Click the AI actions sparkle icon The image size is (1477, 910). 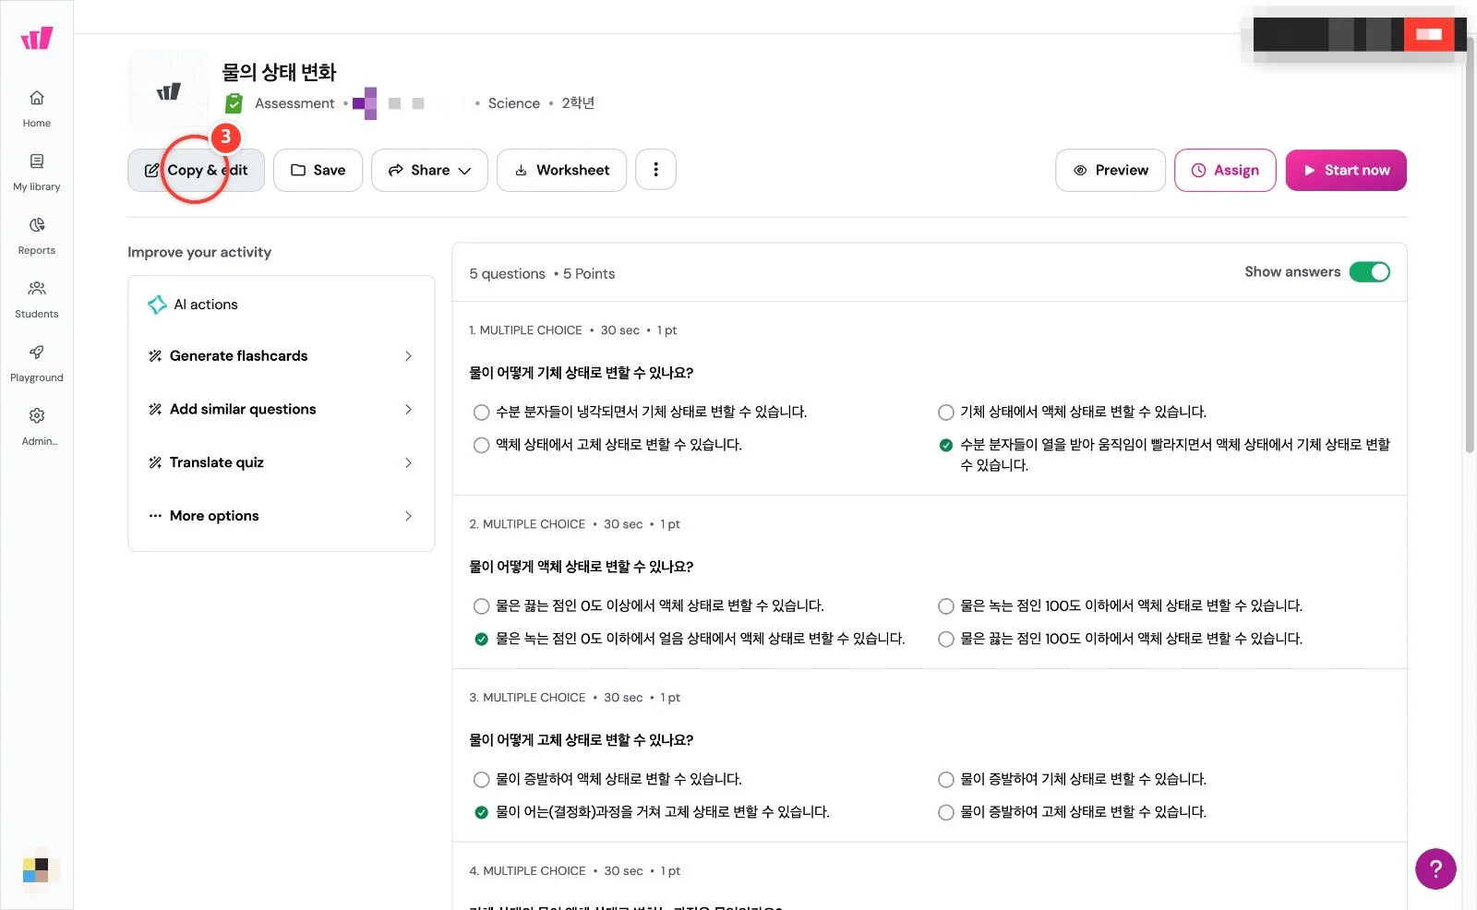(157, 305)
